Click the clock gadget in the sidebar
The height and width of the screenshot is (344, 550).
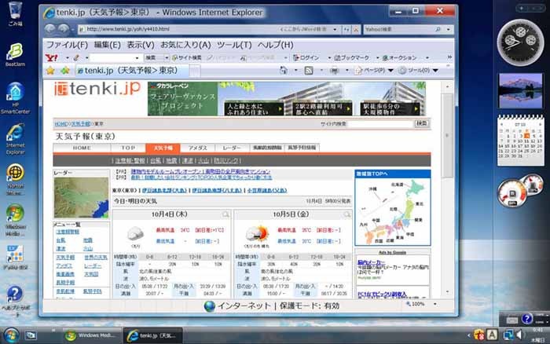pyautogui.click(x=520, y=42)
